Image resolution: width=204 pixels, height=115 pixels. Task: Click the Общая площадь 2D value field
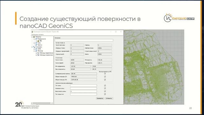point(84,77)
